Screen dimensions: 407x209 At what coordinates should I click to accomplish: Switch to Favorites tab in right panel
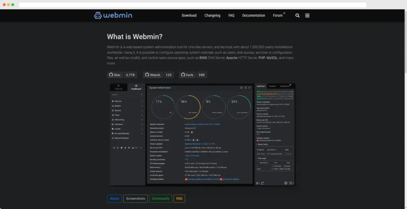click(x=272, y=86)
